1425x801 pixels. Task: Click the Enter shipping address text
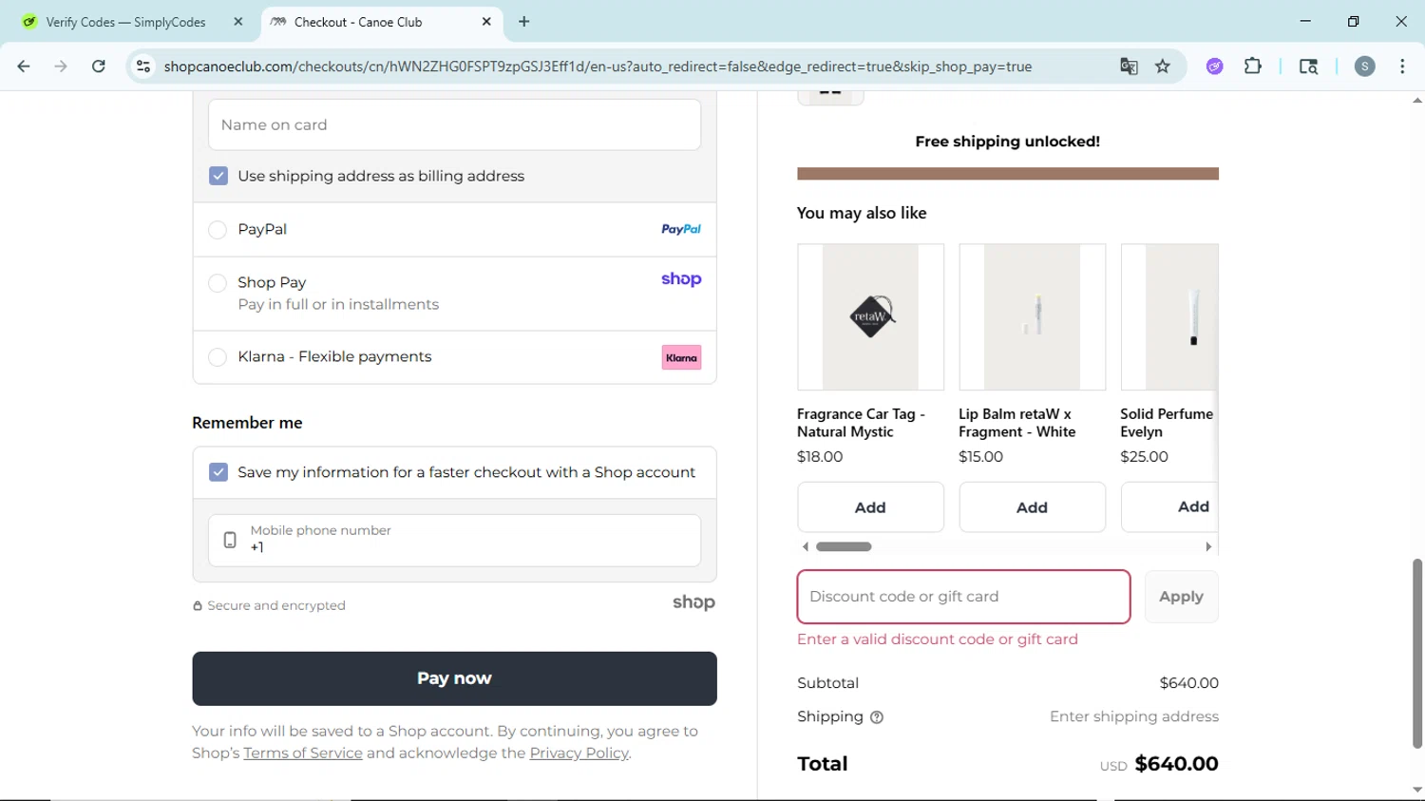(x=1134, y=716)
